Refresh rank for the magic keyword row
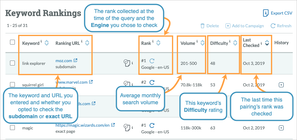Viewport: 297px width, 140px height. [152, 125]
